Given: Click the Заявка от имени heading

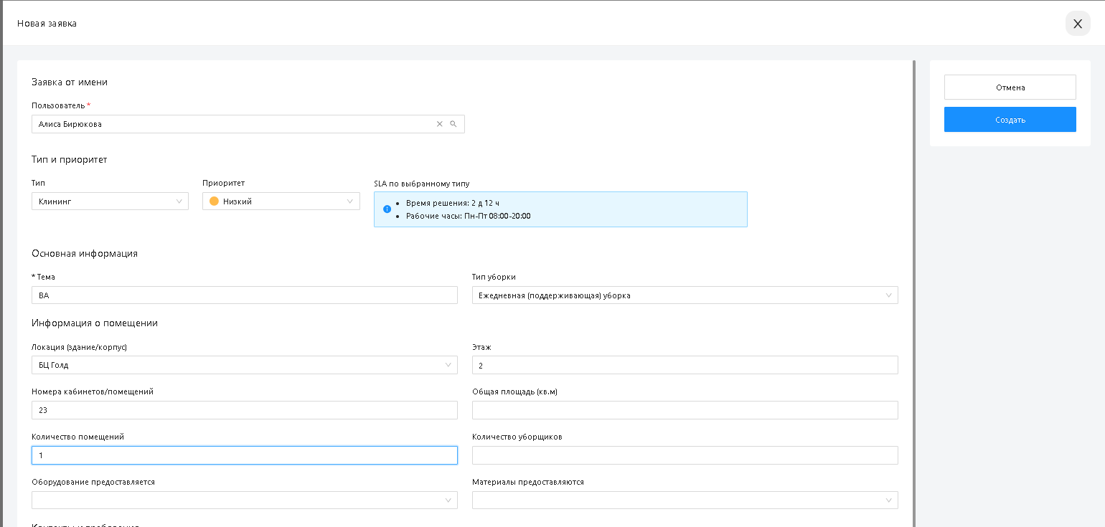Looking at the screenshot, I should point(70,82).
